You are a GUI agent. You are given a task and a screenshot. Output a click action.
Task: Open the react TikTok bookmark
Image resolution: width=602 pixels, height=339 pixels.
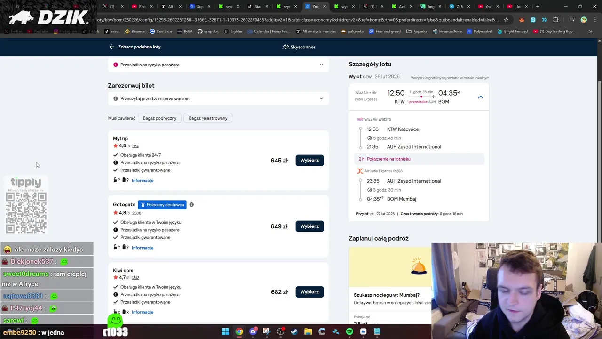pos(112,32)
